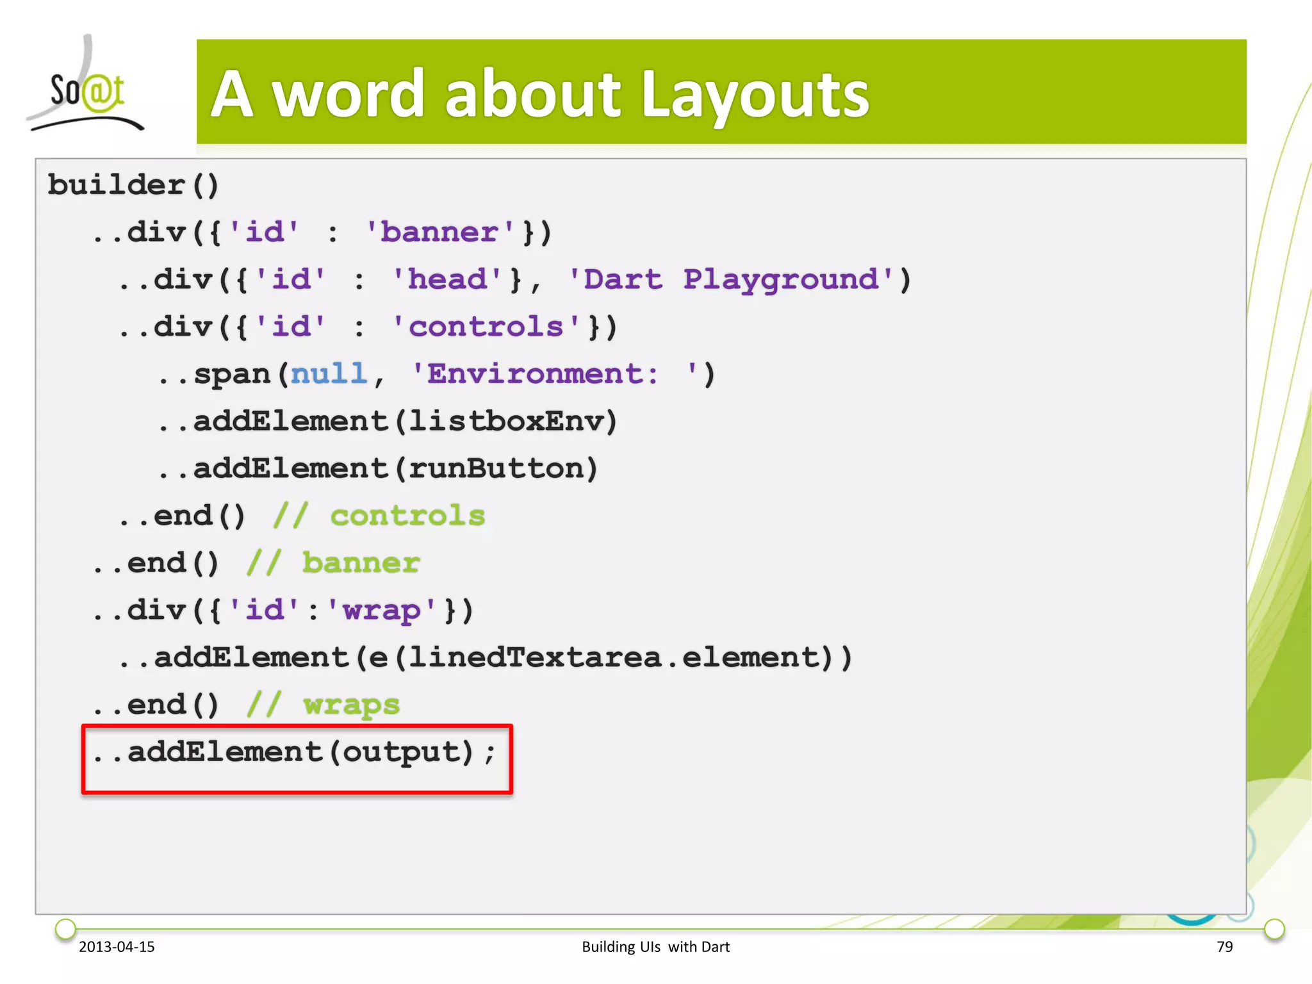
Task: Click the left circle on footer line
Action: click(65, 928)
